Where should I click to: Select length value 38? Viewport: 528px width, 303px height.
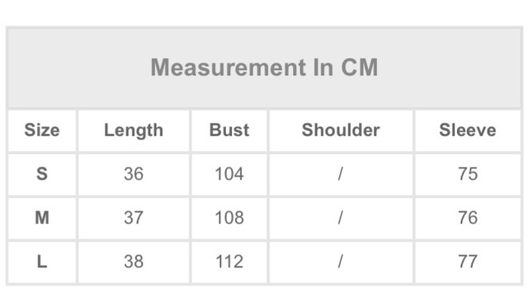[134, 262]
